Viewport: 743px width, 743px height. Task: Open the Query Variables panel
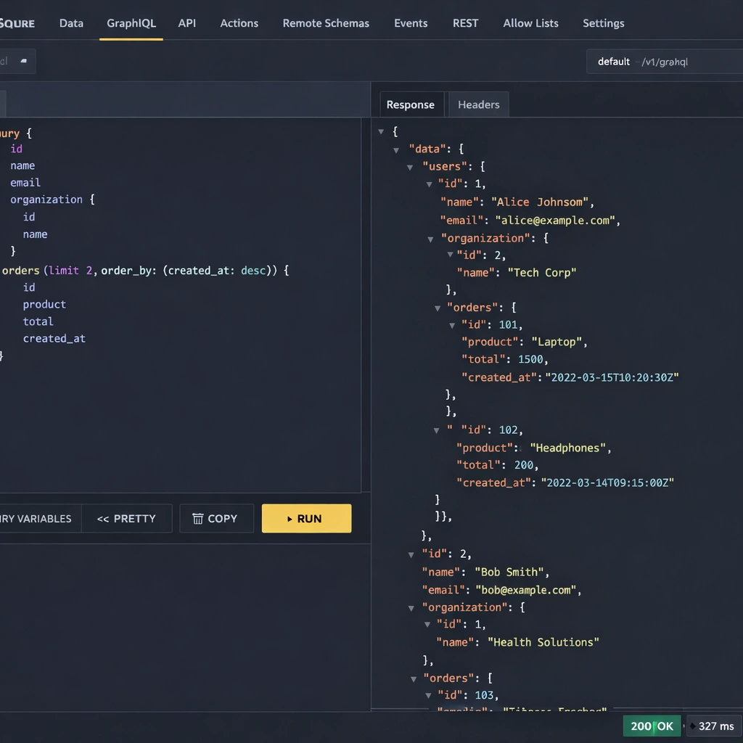coord(35,519)
